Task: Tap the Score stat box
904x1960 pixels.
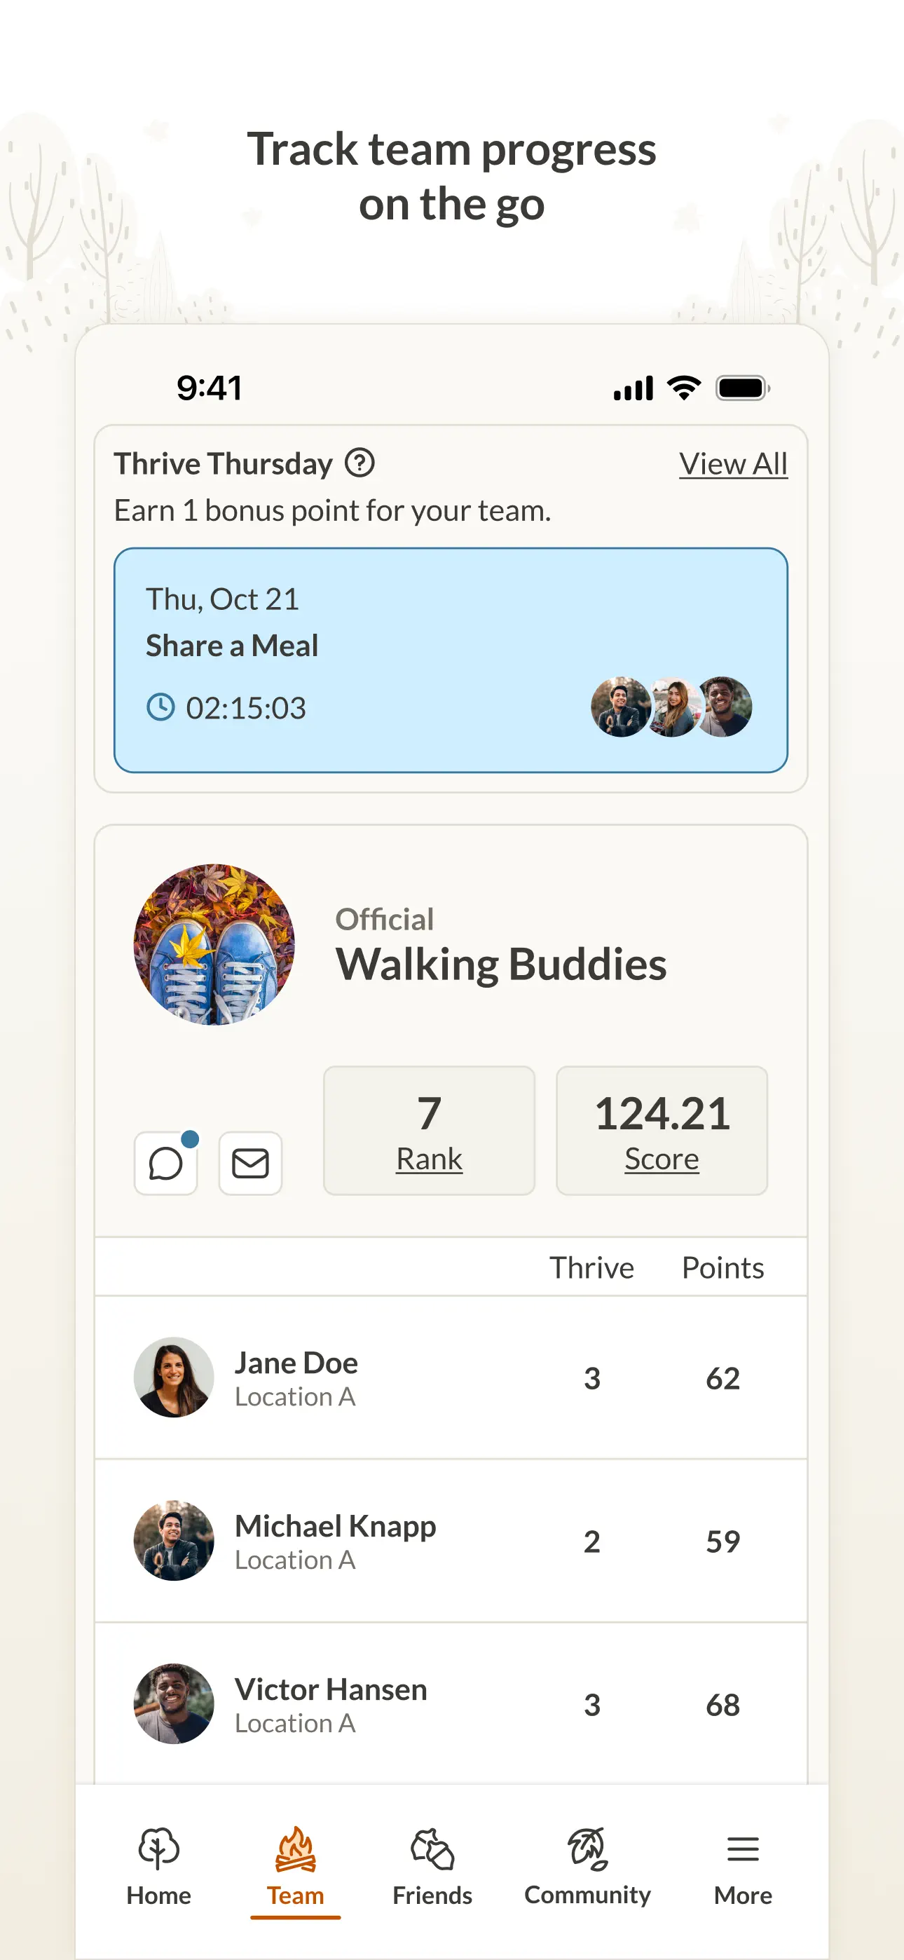Action: click(661, 1131)
